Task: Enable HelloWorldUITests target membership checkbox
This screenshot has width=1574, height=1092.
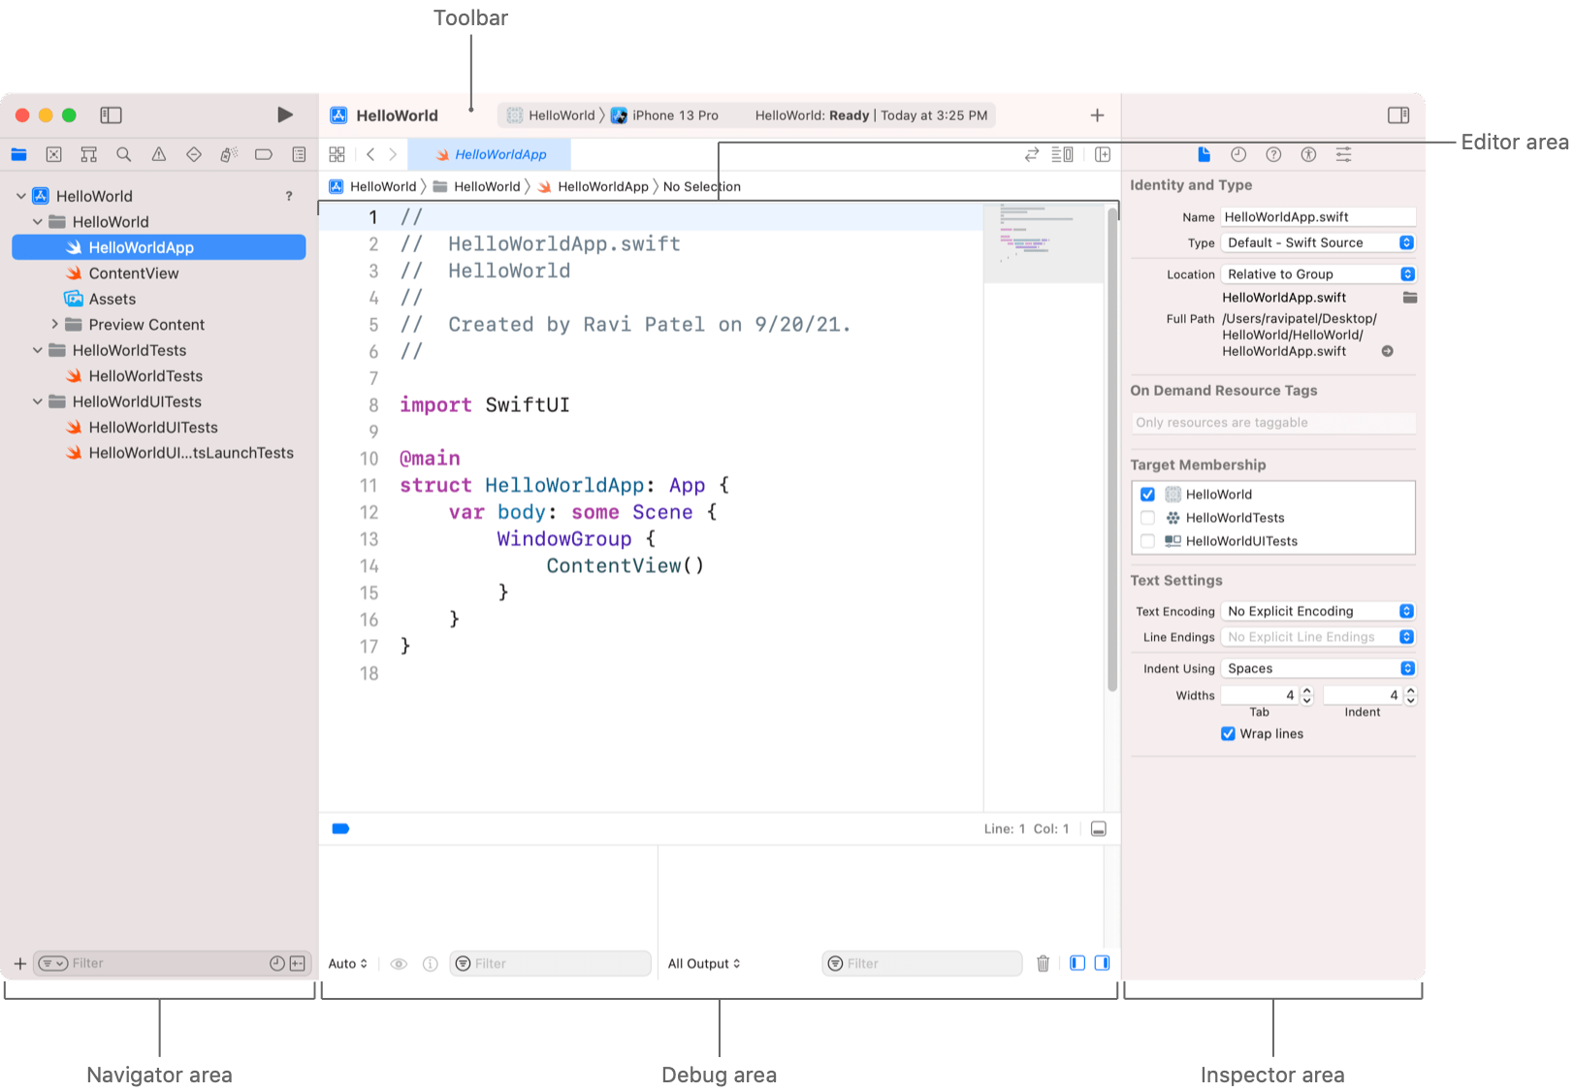Action: click(1147, 541)
